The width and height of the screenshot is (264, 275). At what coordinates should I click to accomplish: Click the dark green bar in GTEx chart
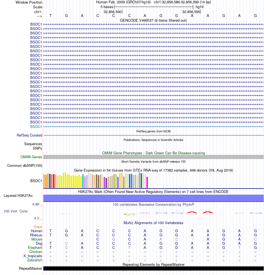pos(141,181)
